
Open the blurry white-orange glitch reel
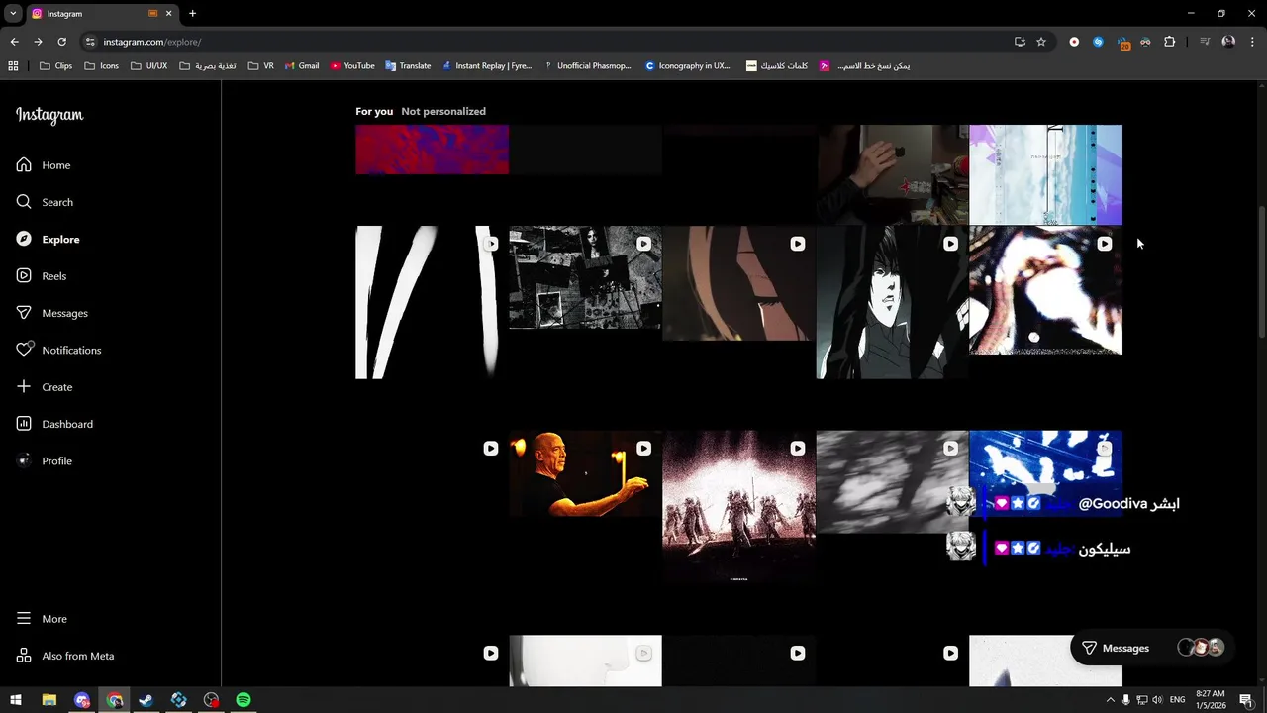(1045, 290)
